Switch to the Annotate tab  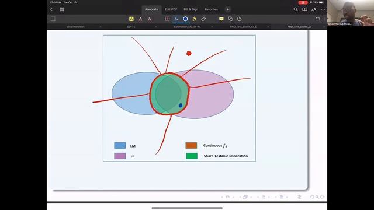(x=151, y=9)
